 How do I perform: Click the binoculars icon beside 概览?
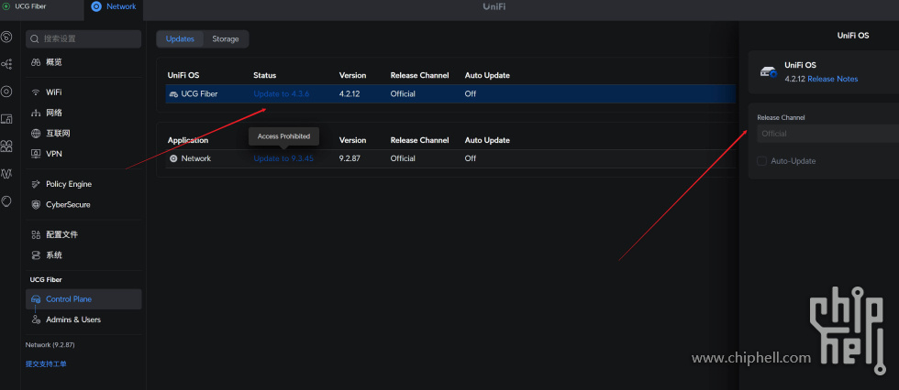click(36, 62)
